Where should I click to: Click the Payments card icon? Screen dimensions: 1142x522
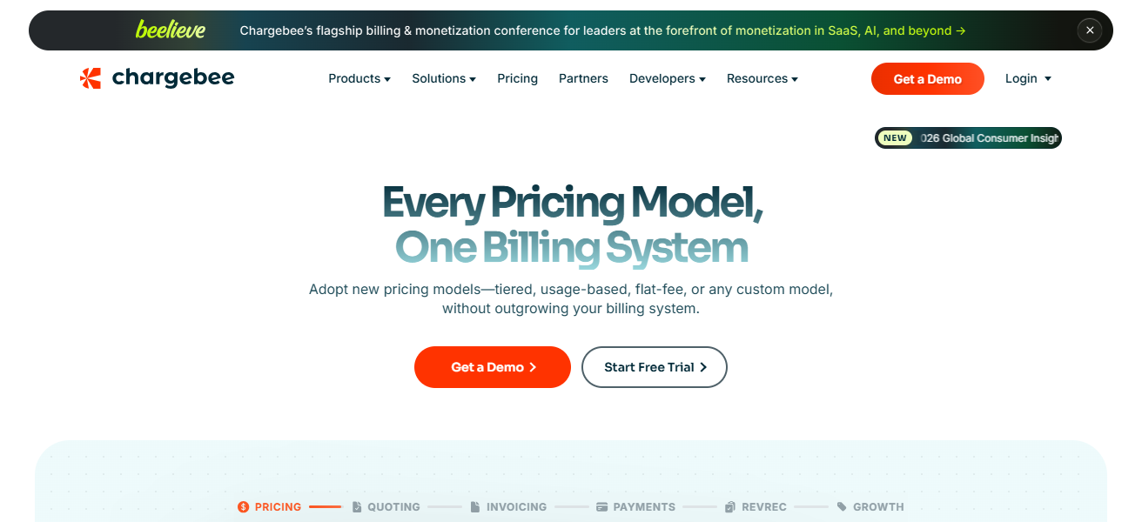601,507
